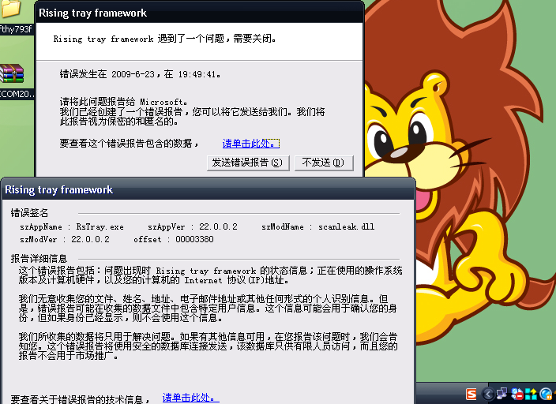Select the szAppVer 22.0.0.2 text

click(x=193, y=226)
